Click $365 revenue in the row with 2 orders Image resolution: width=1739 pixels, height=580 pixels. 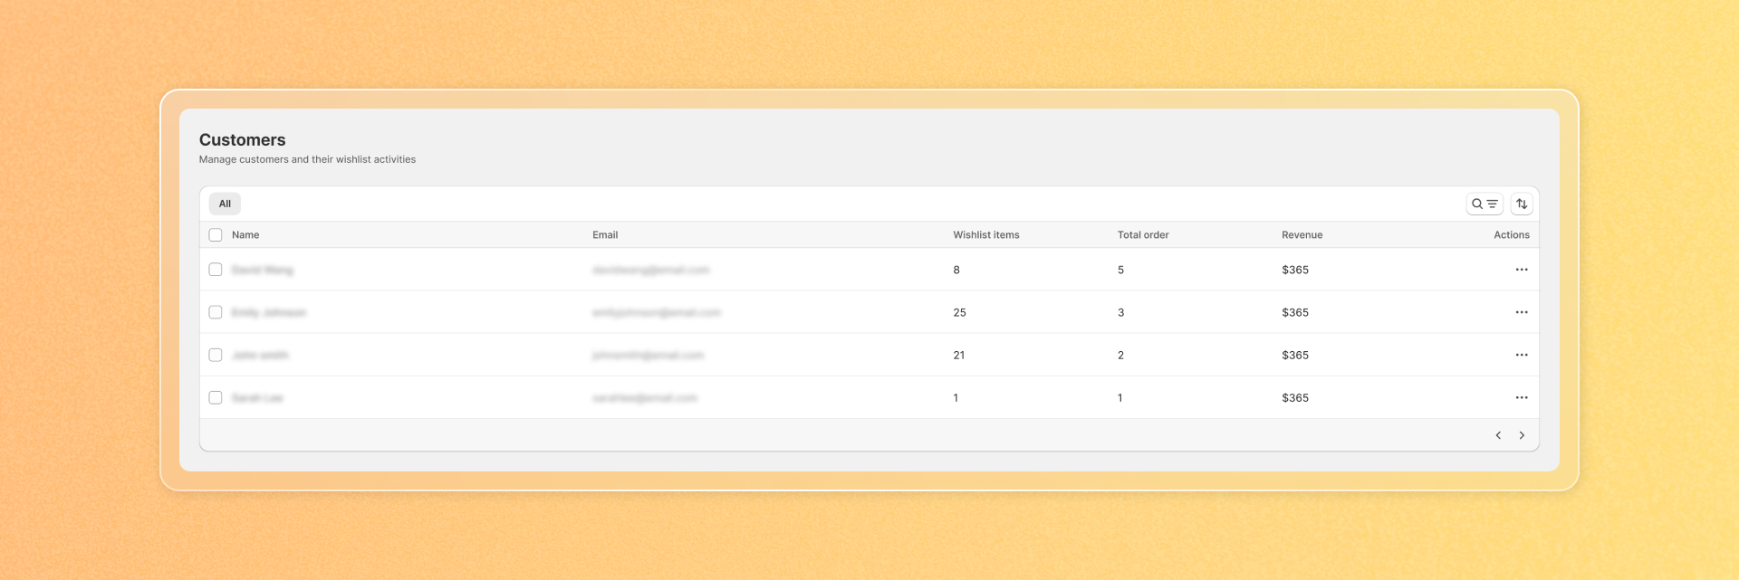(1295, 355)
